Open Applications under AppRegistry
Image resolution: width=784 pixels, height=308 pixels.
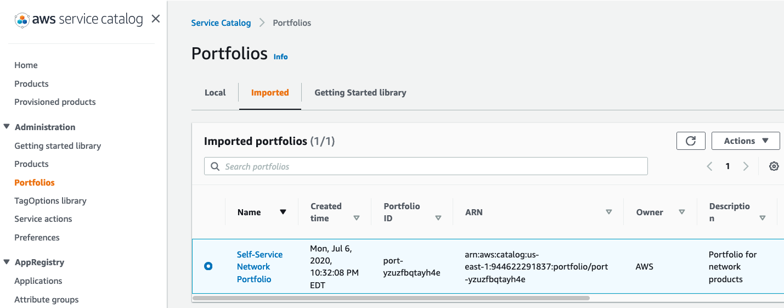coord(38,281)
